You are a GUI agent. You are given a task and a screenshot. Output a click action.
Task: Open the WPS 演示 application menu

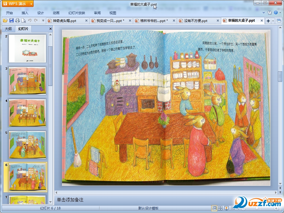pos(16,3)
